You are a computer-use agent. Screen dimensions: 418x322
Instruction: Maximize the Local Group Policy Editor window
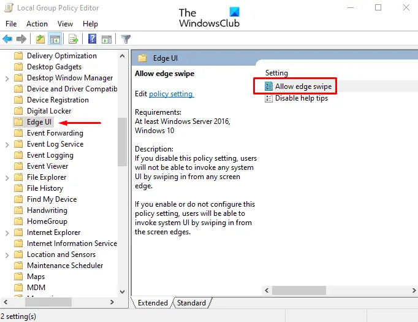tap(378, 7)
